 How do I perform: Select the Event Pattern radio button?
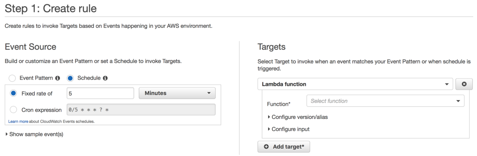pyautogui.click(x=12, y=78)
